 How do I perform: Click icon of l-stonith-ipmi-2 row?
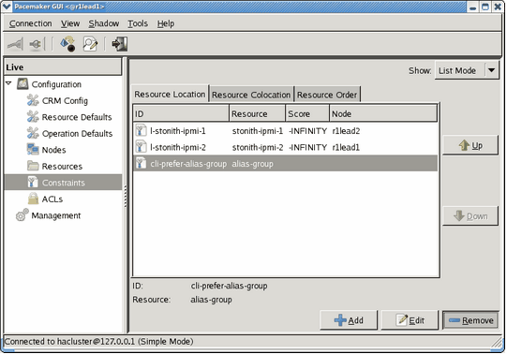click(x=141, y=147)
